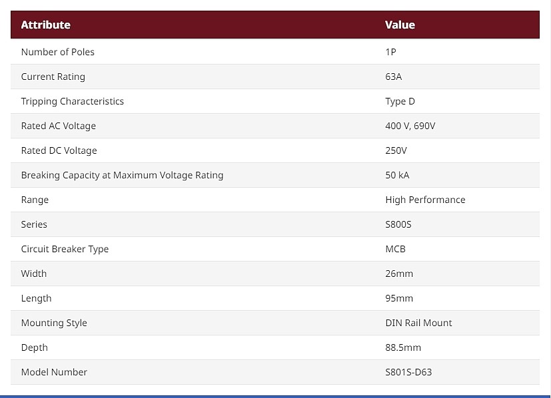
Task: Click the MCB value
Action: point(395,249)
